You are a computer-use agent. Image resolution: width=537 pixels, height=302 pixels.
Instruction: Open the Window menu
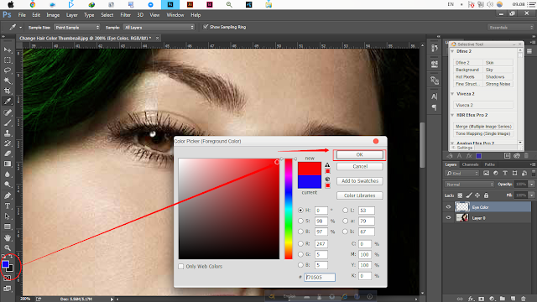(x=175, y=15)
